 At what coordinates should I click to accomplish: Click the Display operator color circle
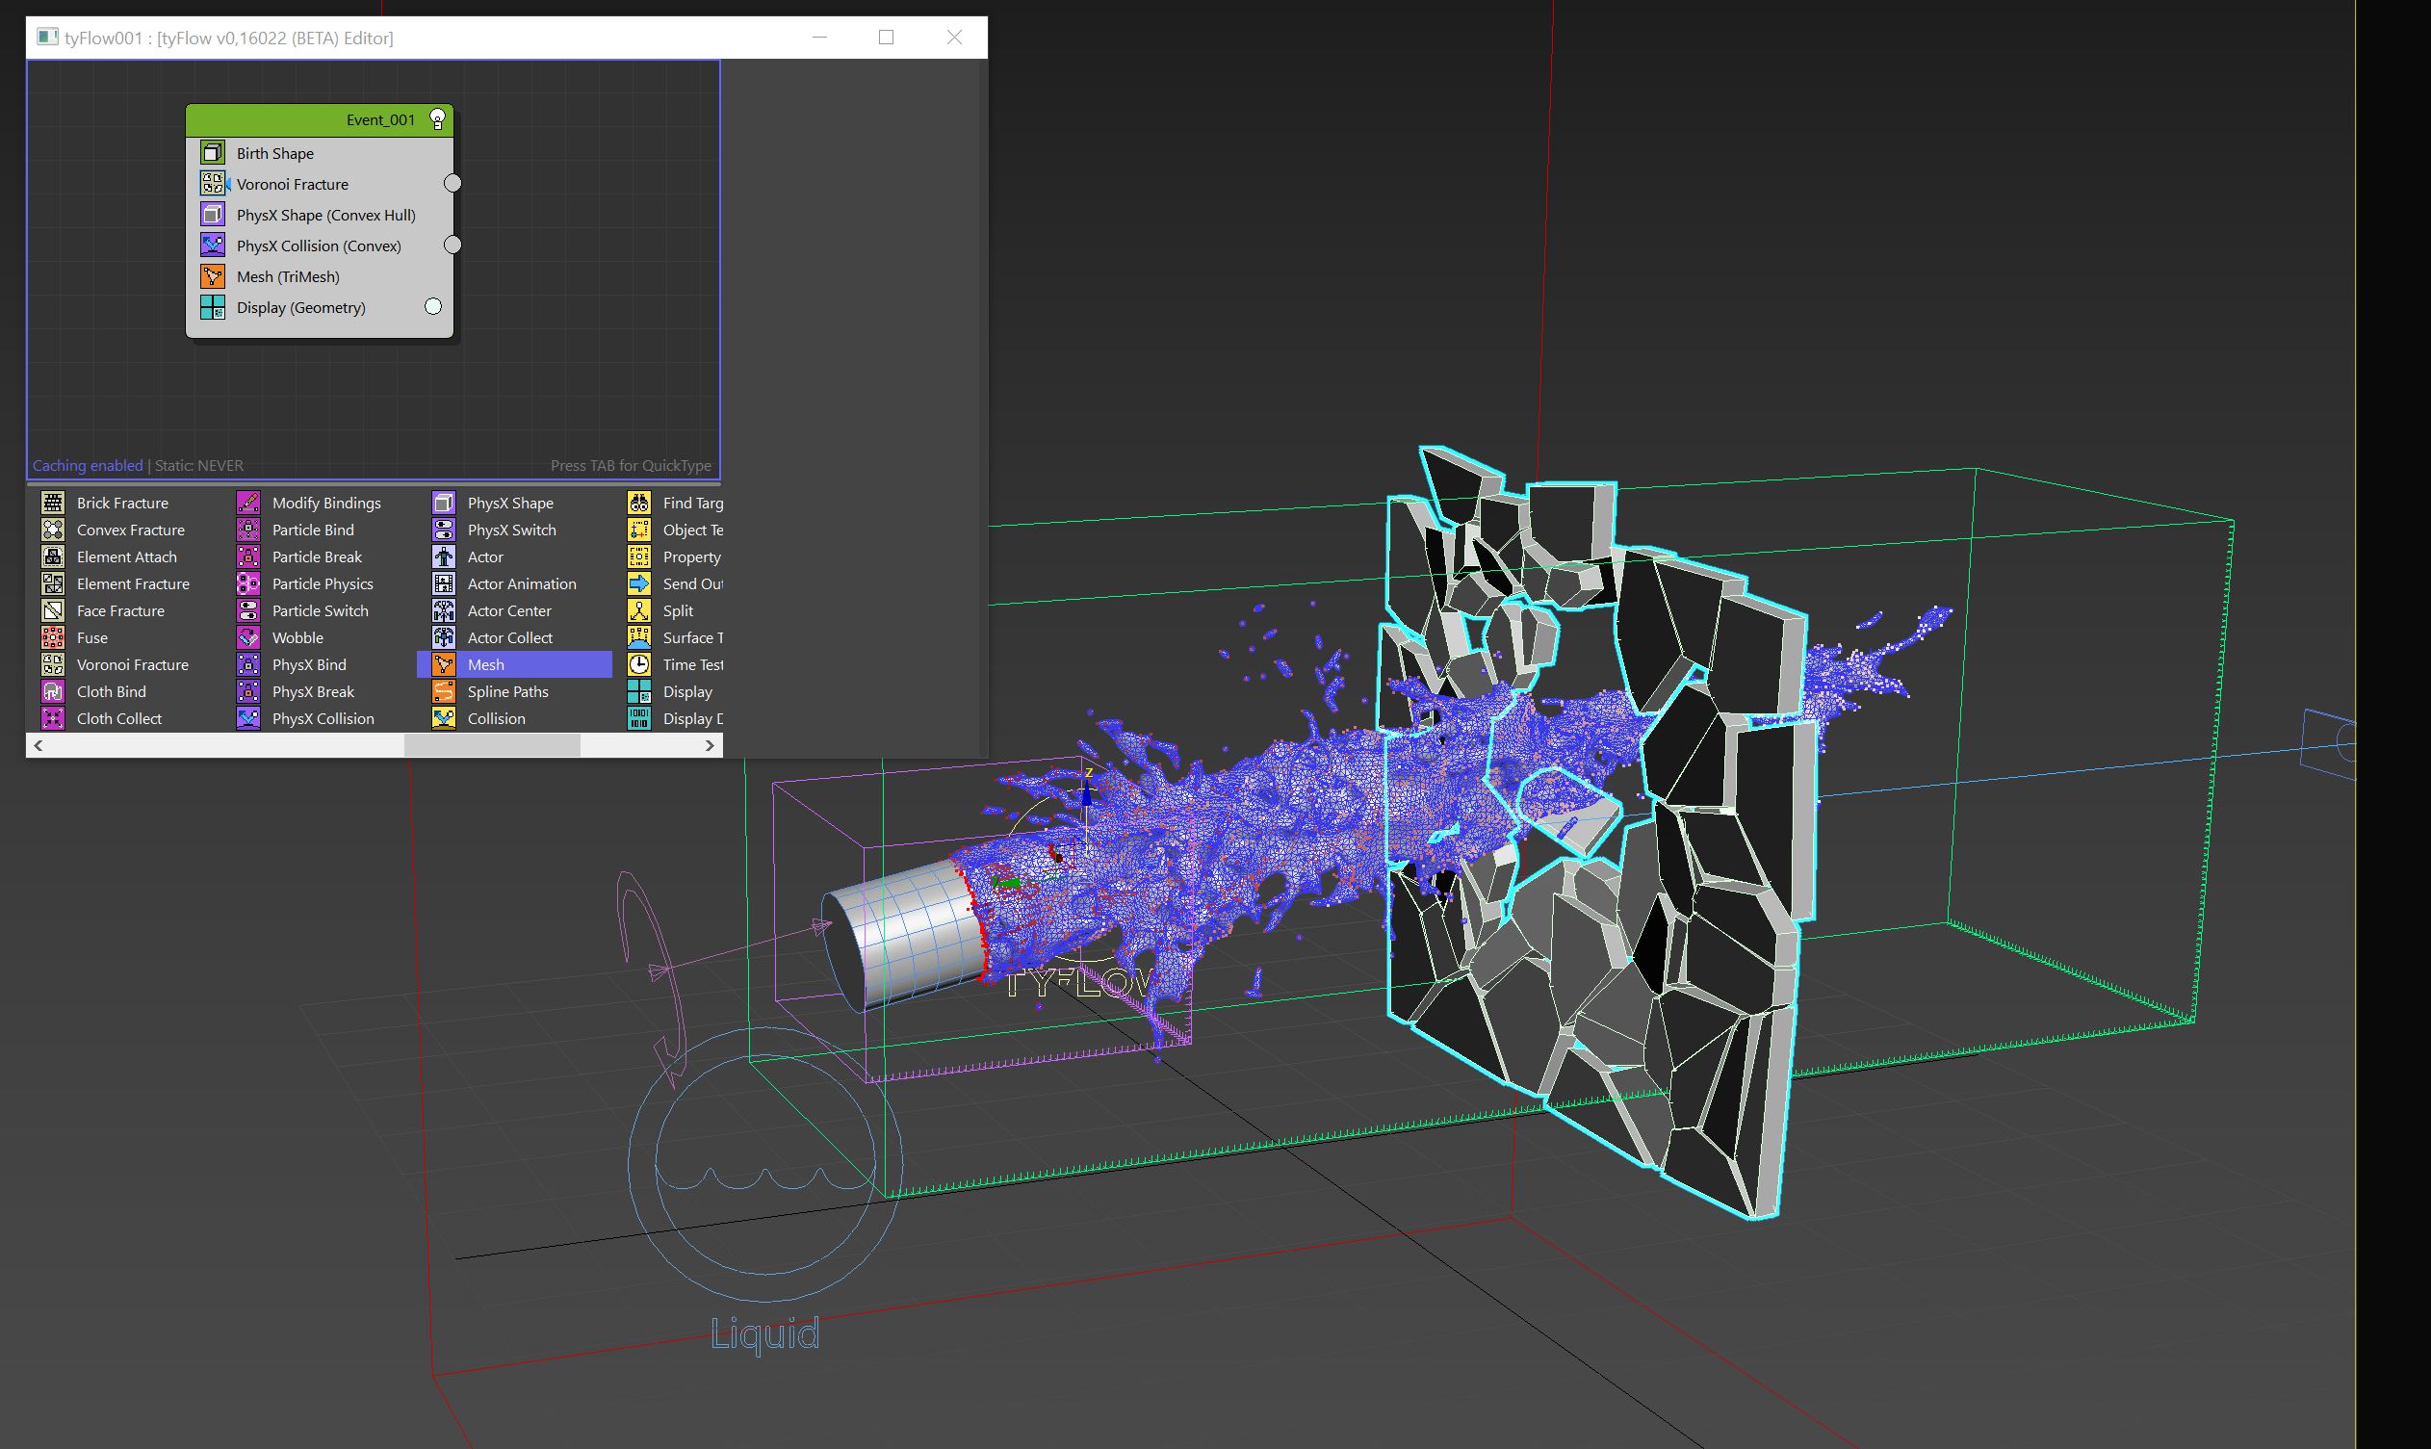click(433, 306)
